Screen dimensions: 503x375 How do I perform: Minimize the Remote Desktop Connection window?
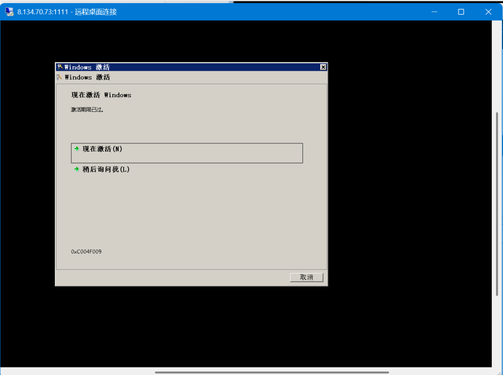pos(434,12)
